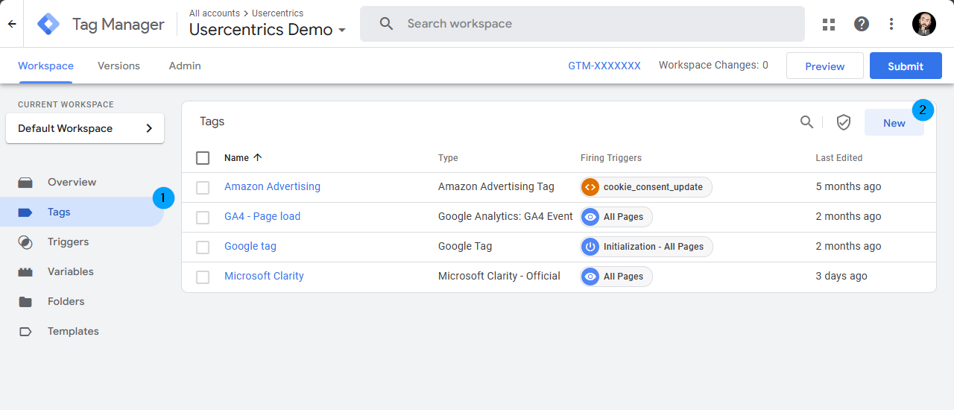
Task: Click the Overview sidebar icon
Action: point(25,182)
